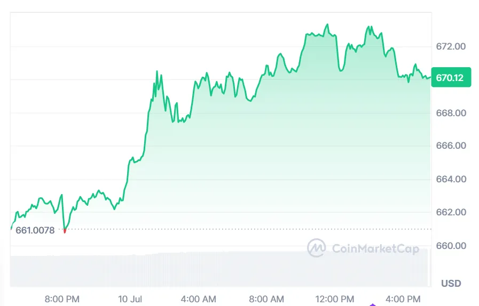Image resolution: width=479 pixels, height=306 pixels.
Task: Click the CoinMarketCap watermark text
Action: [x=375, y=248]
